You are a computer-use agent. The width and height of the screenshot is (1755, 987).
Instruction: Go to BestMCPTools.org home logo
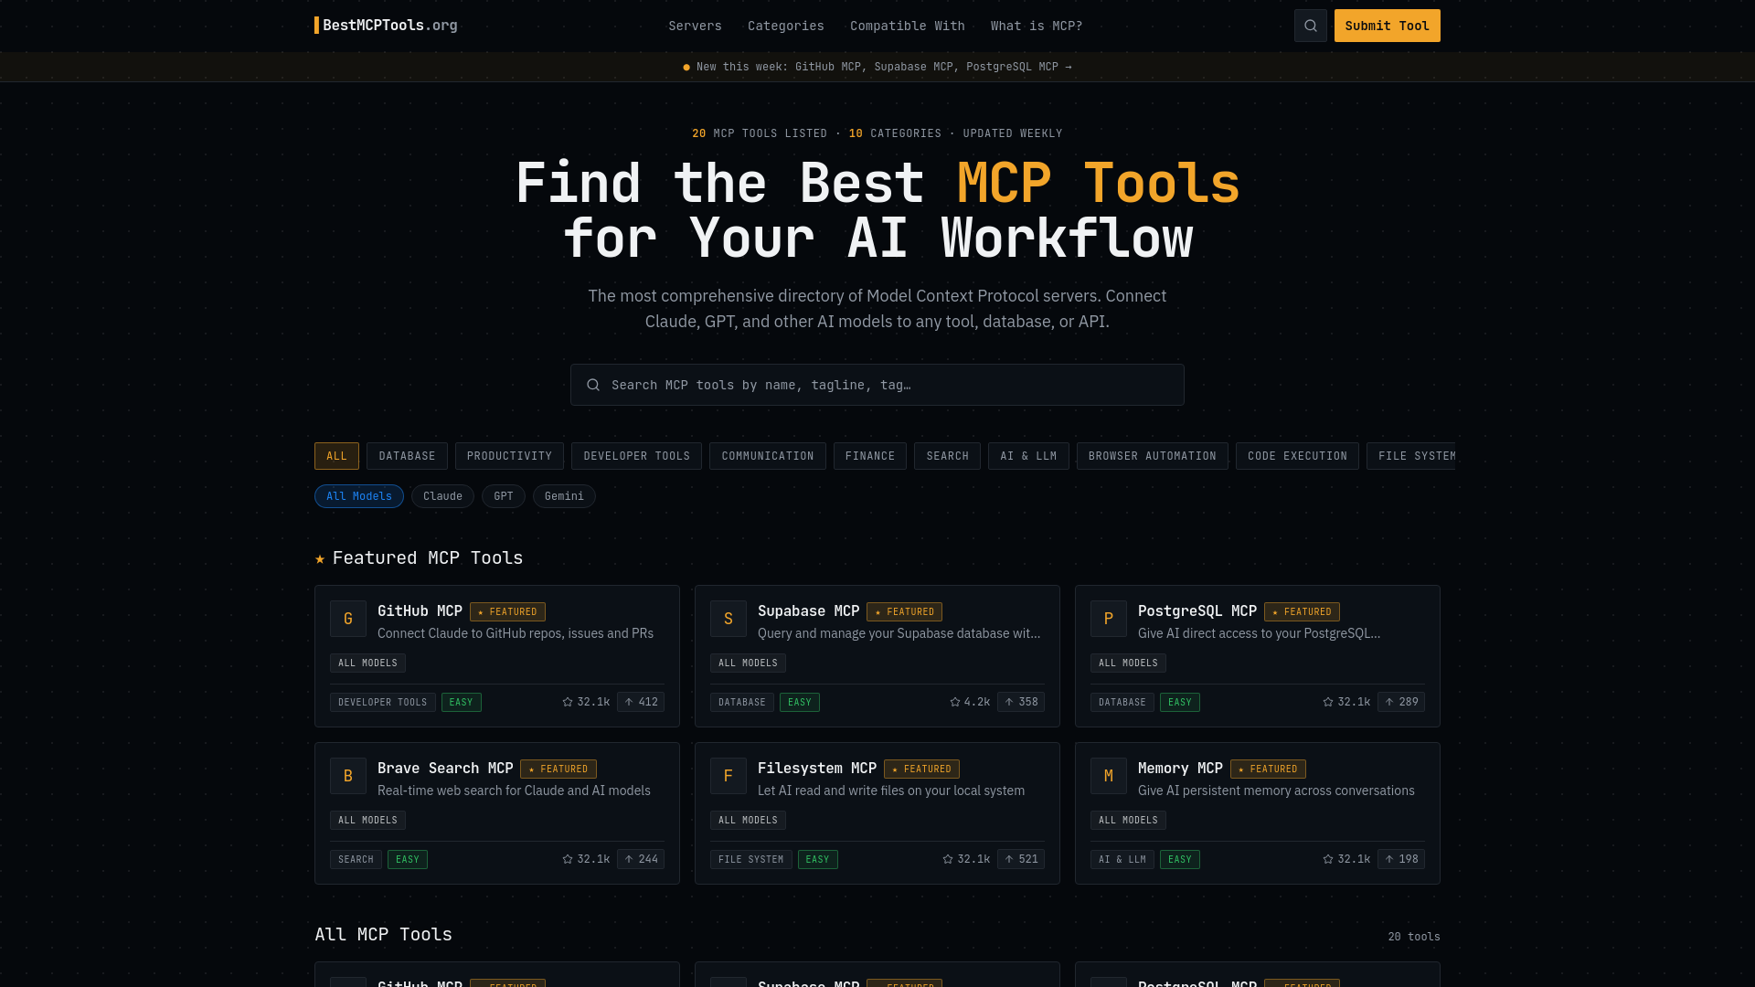pos(386,26)
